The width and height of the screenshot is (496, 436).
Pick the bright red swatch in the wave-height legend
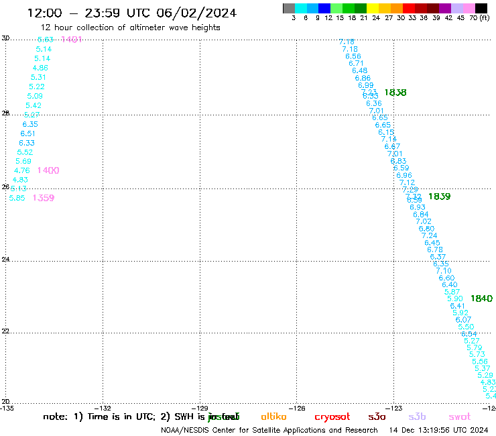point(409,8)
